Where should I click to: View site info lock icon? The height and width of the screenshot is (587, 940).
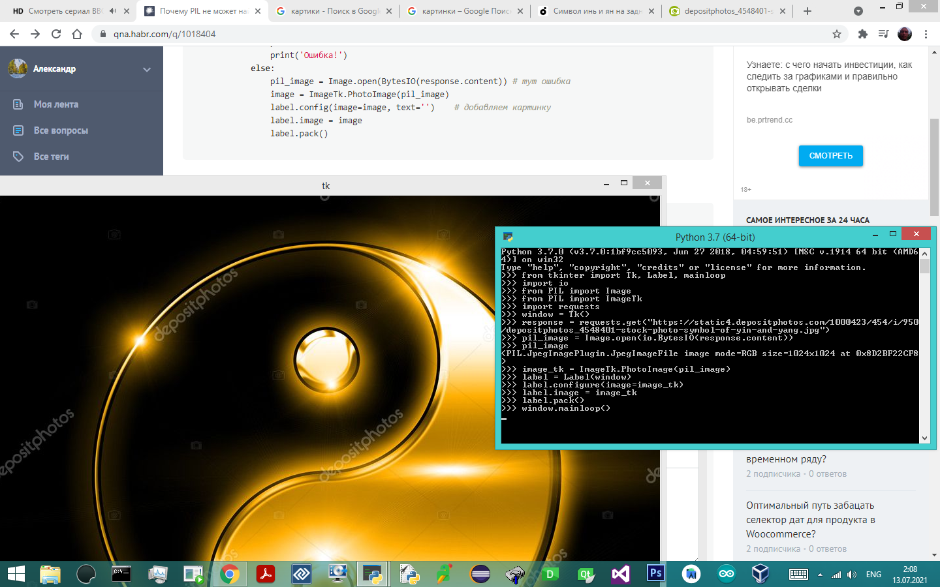[x=103, y=34]
